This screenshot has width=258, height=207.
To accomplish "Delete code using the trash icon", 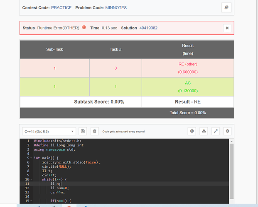I will (95, 131).
